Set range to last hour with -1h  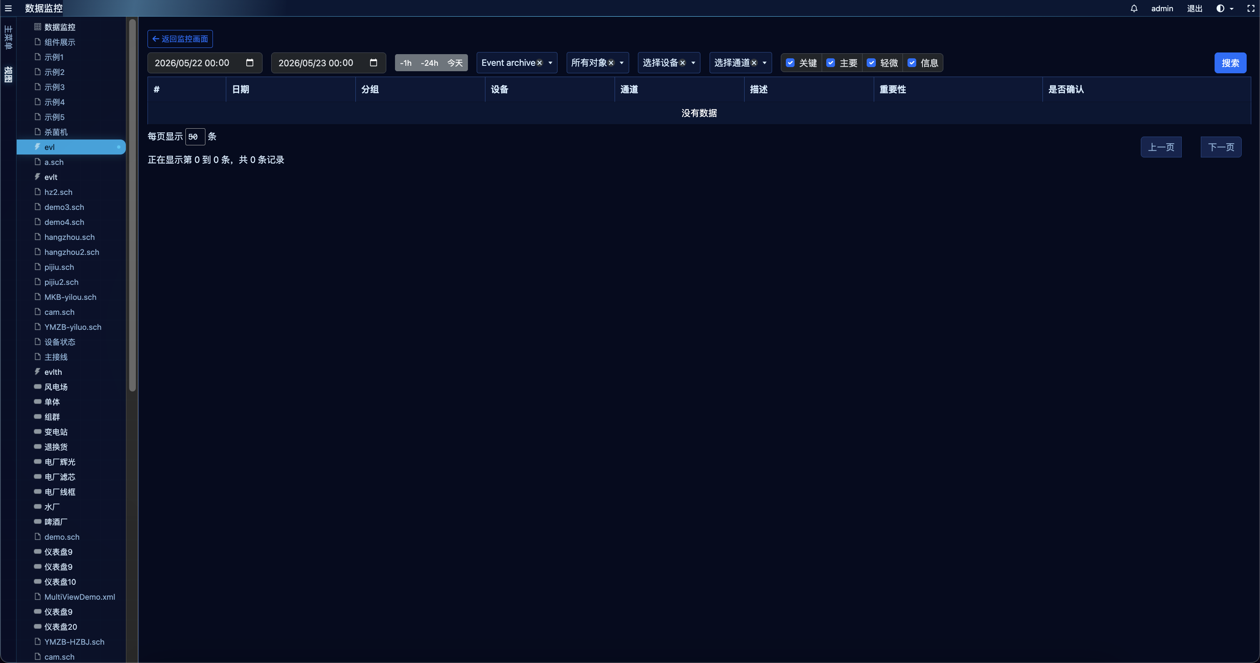click(x=405, y=63)
